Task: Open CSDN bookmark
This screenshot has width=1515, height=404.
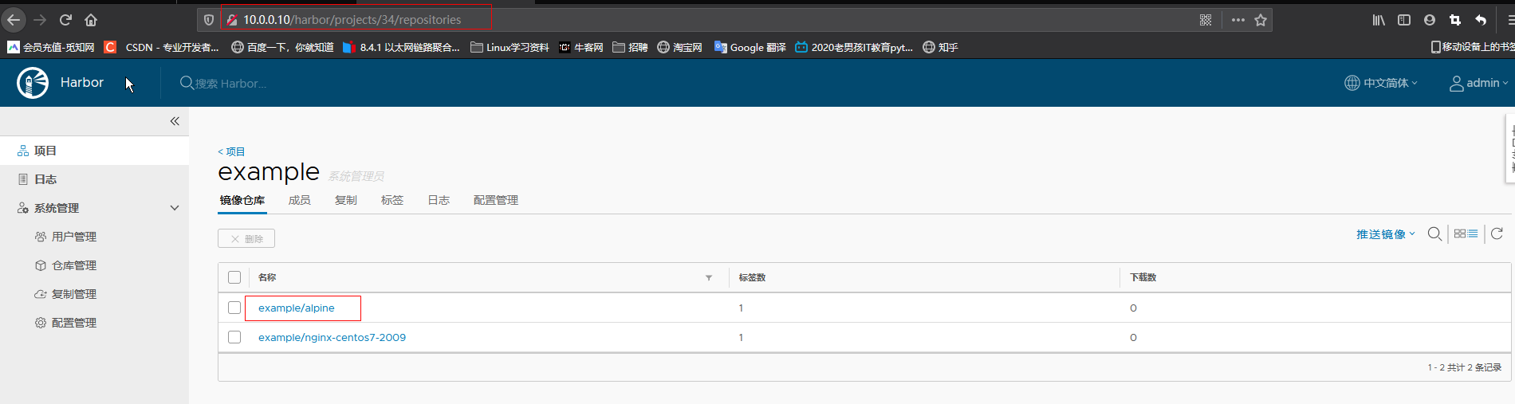Action: tap(162, 48)
